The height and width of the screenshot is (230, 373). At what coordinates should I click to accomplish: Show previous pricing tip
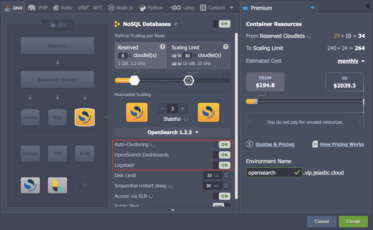point(250,122)
